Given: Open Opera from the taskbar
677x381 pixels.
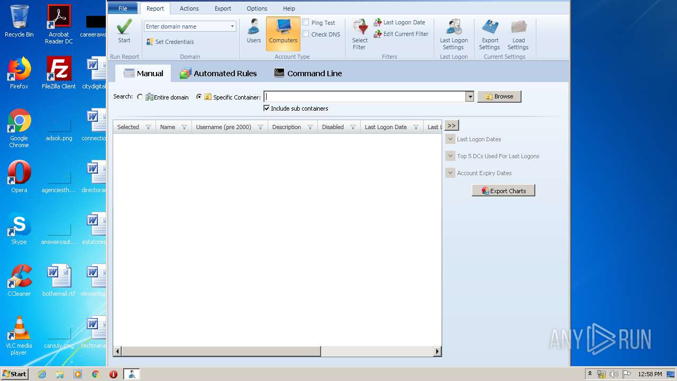Looking at the screenshot, I should pyautogui.click(x=113, y=374).
